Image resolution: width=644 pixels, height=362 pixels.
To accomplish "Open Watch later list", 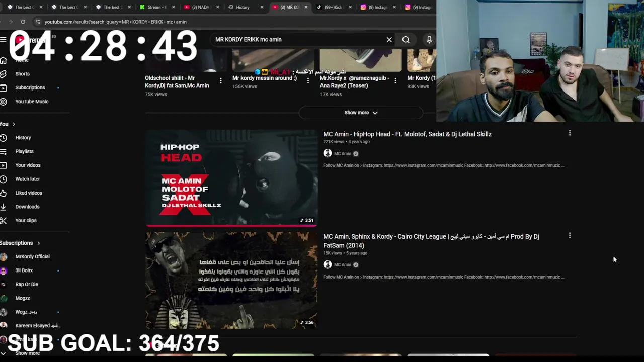I will point(27,179).
